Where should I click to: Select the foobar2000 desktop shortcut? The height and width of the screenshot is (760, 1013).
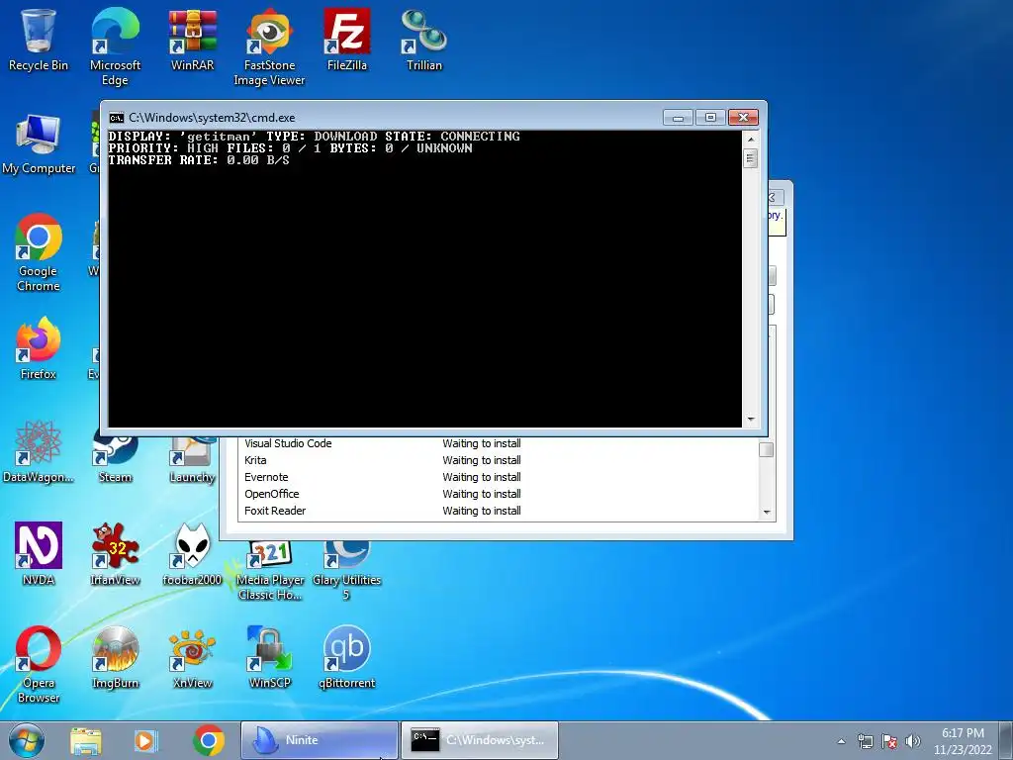coord(193,554)
